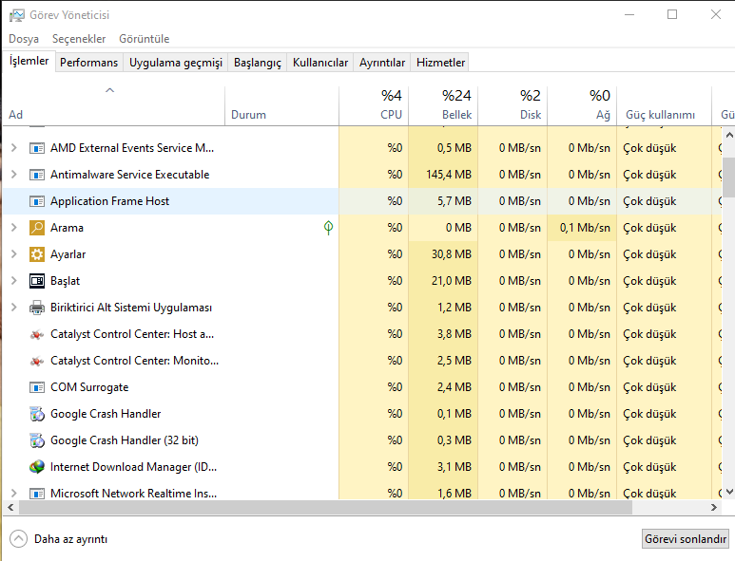Select the COM Surrogate process name

point(89,387)
